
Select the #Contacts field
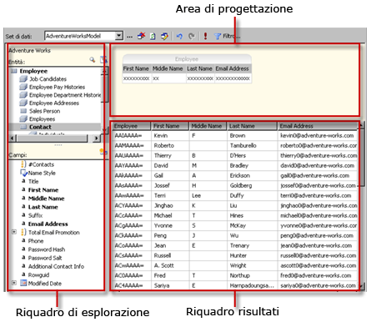point(42,164)
